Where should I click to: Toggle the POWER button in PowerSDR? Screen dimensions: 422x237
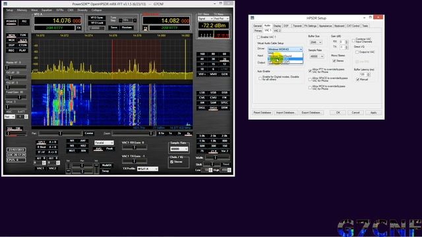click(x=11, y=22)
